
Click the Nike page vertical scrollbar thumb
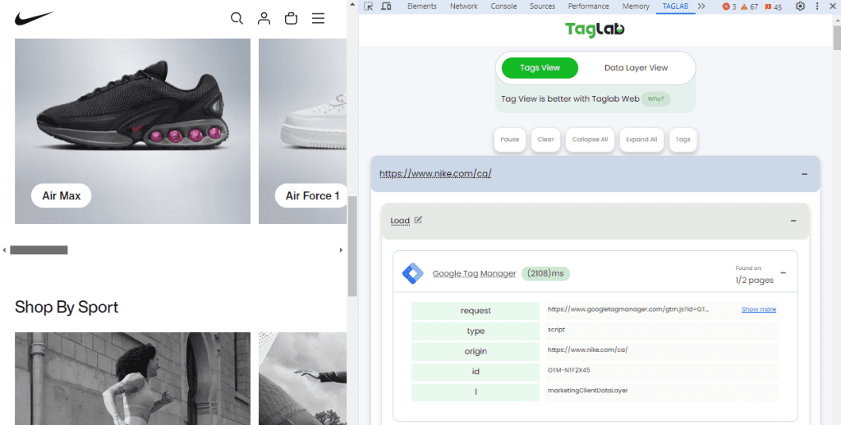(352, 246)
